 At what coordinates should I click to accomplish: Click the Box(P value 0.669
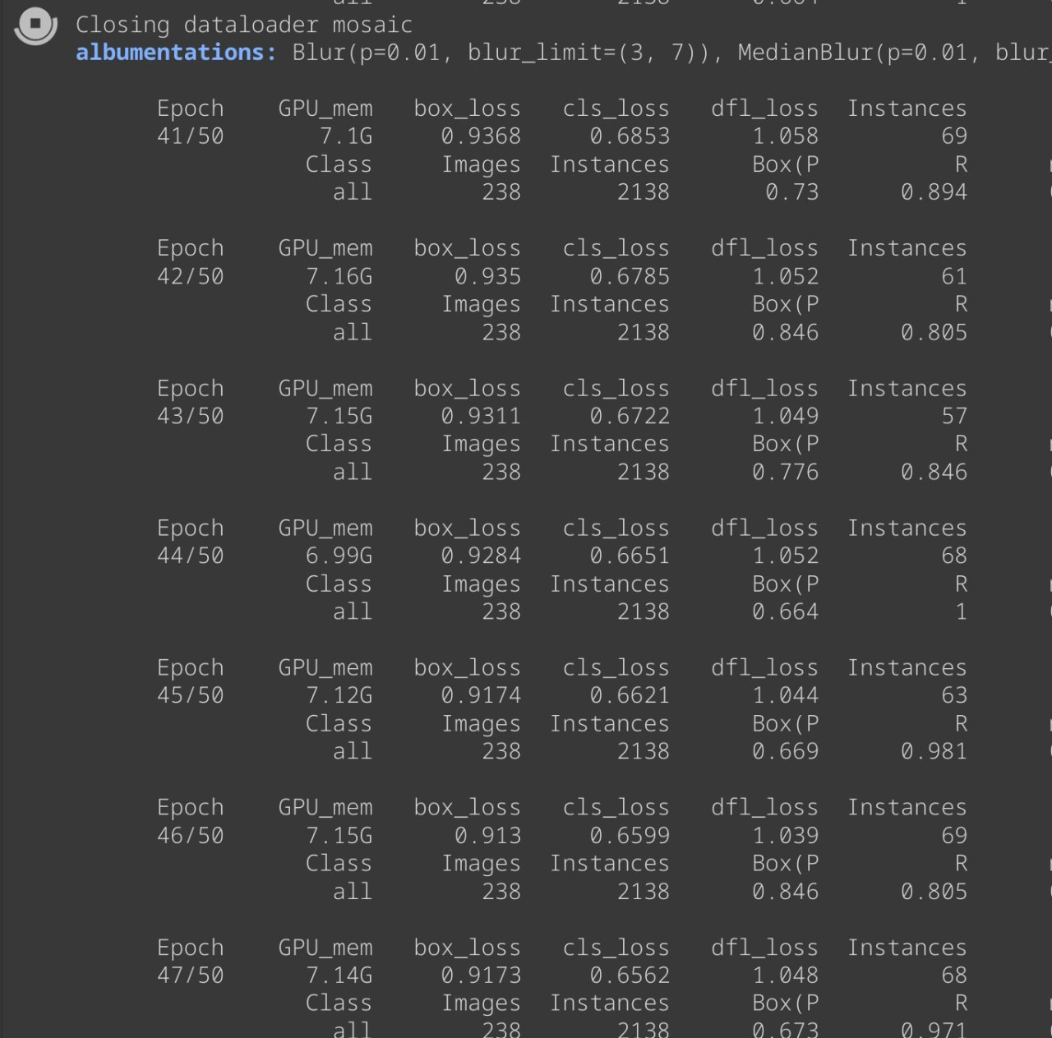[786, 751]
